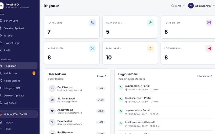Click Lihat semua in Login Terbaru
Viewport: 215px width, 134px height.
point(205,76)
